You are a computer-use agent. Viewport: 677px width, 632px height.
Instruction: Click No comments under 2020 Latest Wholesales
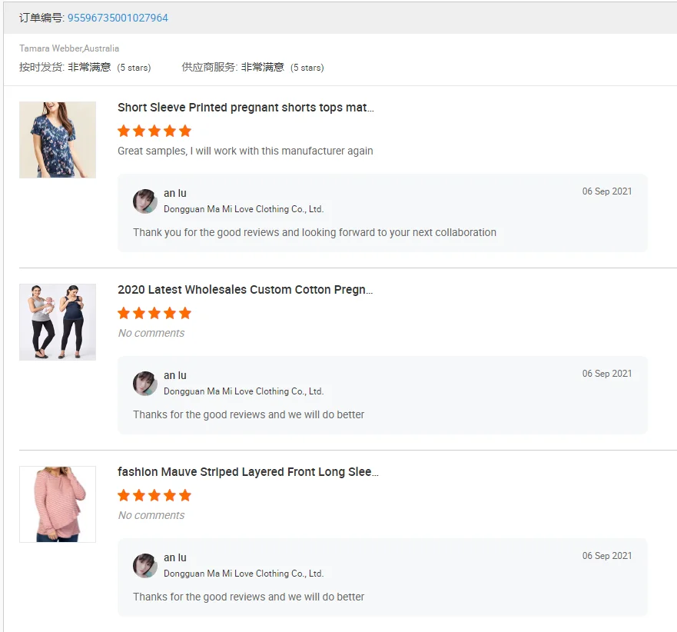tap(151, 333)
